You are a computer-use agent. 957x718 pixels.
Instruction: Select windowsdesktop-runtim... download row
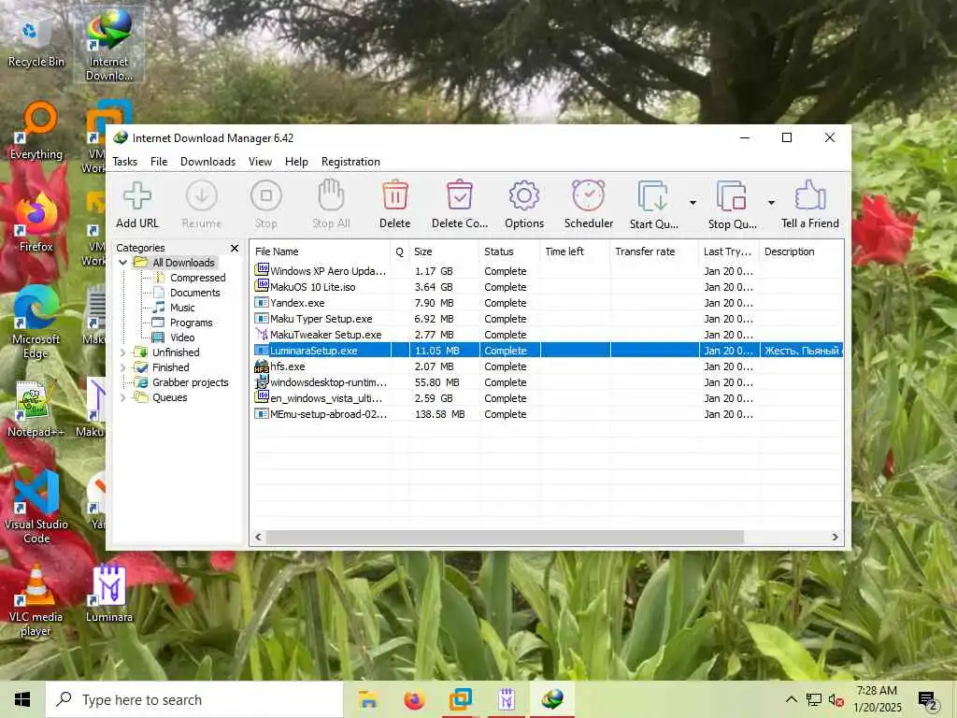pyautogui.click(x=548, y=382)
